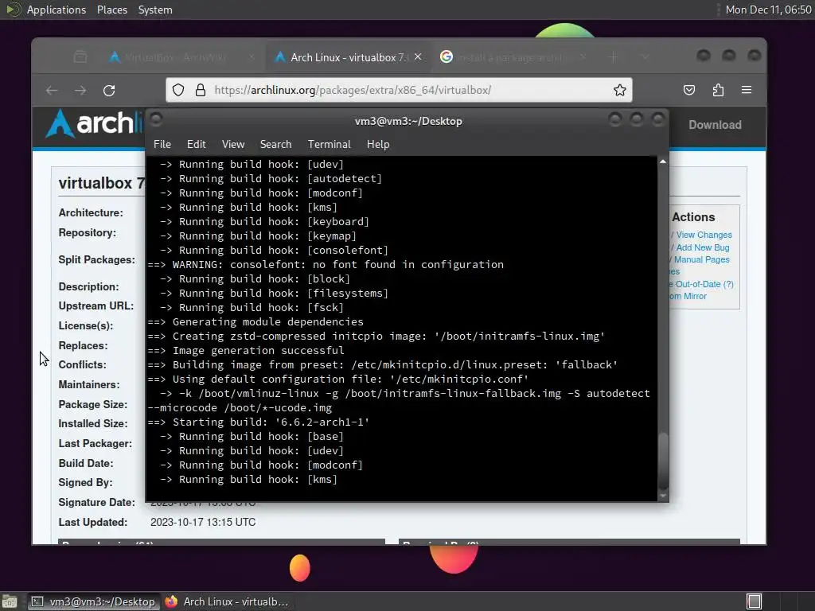Click the Manual Pages link
Viewport: 815px width, 611px height.
[x=701, y=259]
